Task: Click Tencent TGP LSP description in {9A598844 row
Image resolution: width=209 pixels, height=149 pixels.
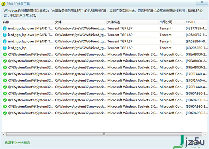Action: coord(120,41)
